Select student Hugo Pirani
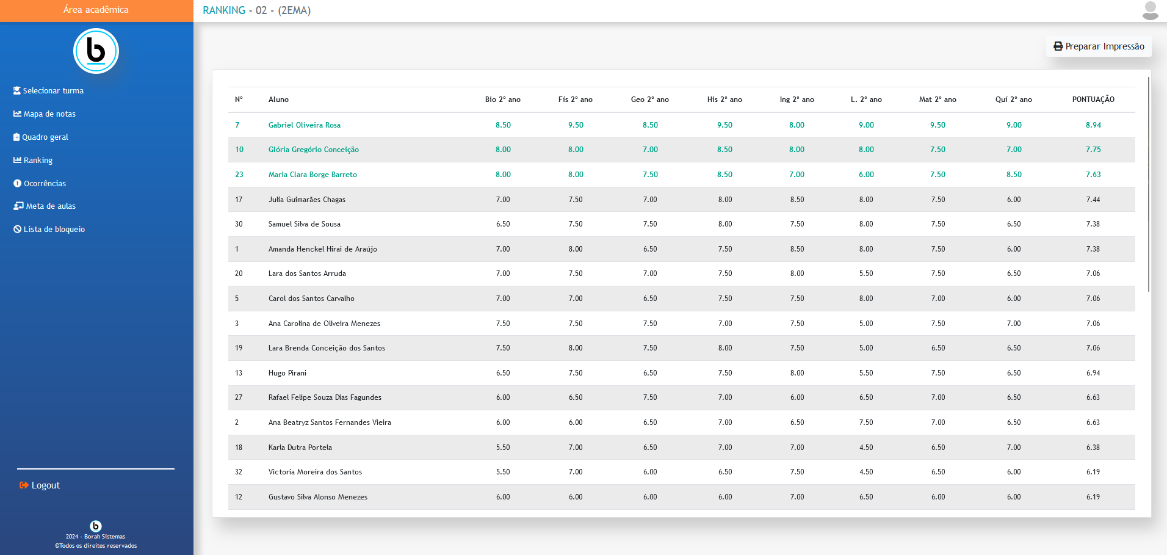 [x=287, y=373]
